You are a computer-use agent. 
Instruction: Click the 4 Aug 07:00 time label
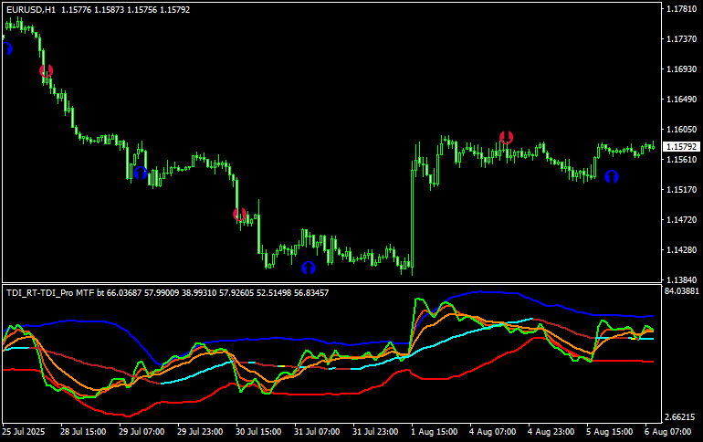492,431
